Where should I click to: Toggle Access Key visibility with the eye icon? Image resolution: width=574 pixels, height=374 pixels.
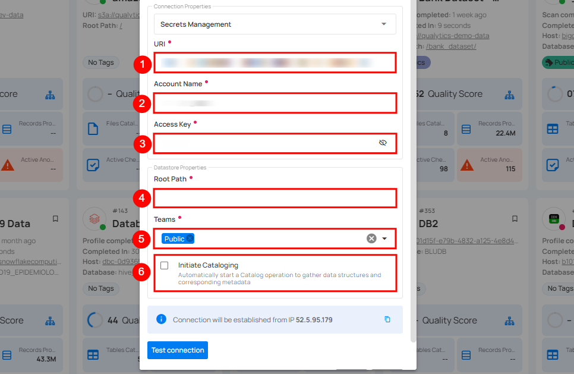pyautogui.click(x=383, y=143)
